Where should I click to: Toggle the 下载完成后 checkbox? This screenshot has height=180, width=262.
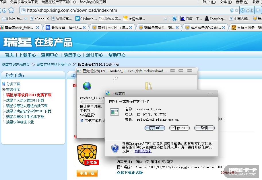click(x=82, y=120)
